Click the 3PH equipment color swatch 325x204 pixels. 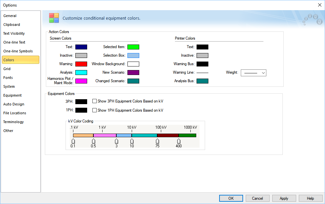coord(81,102)
